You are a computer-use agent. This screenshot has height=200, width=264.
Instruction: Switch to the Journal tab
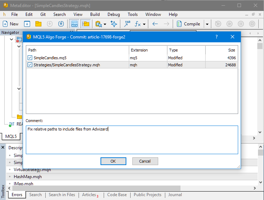click(x=175, y=195)
